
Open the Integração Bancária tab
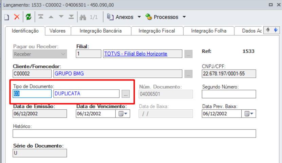[101, 31]
